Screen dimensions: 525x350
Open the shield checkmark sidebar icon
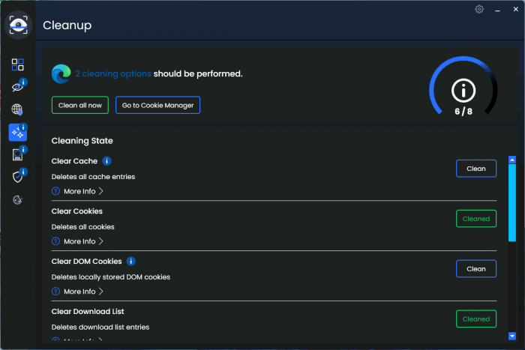[x=17, y=177]
